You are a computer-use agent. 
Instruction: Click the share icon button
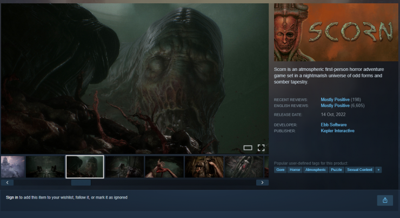tap(385, 200)
